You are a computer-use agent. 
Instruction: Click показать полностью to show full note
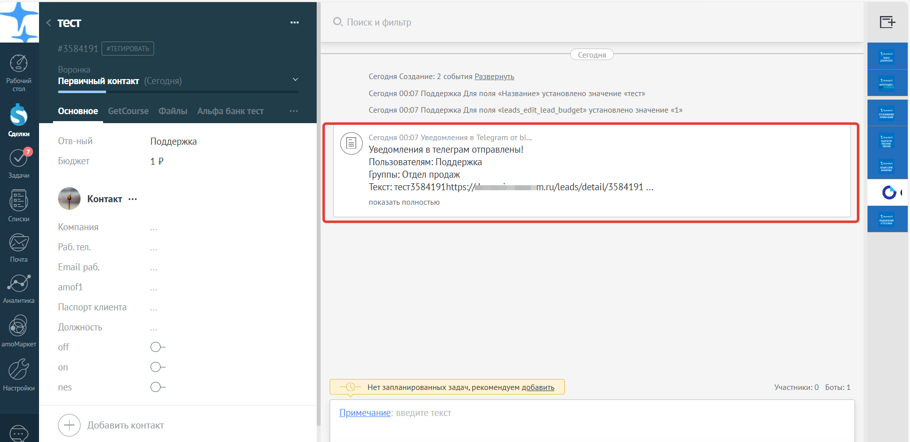tap(404, 202)
